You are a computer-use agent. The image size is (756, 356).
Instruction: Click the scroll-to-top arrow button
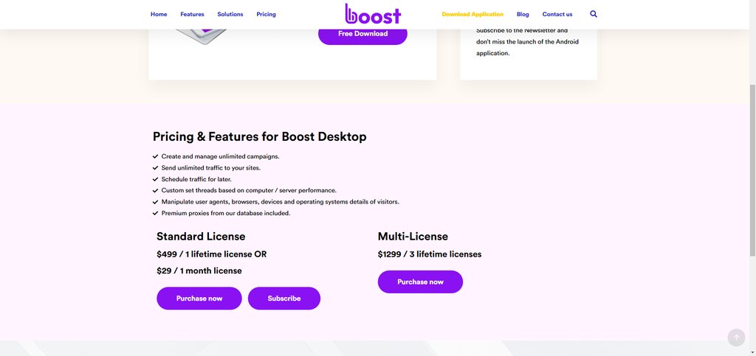point(736,338)
